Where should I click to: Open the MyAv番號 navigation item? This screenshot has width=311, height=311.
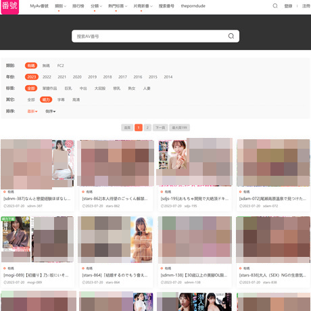coord(39,6)
